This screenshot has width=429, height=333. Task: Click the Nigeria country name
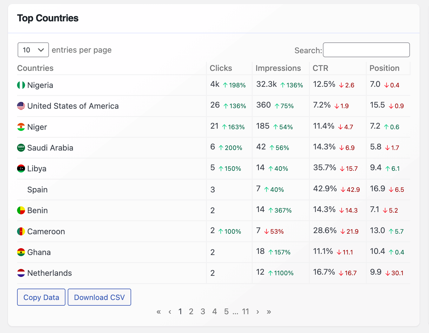(x=40, y=85)
